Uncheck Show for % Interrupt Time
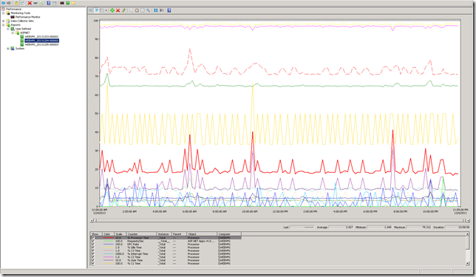 93,254
